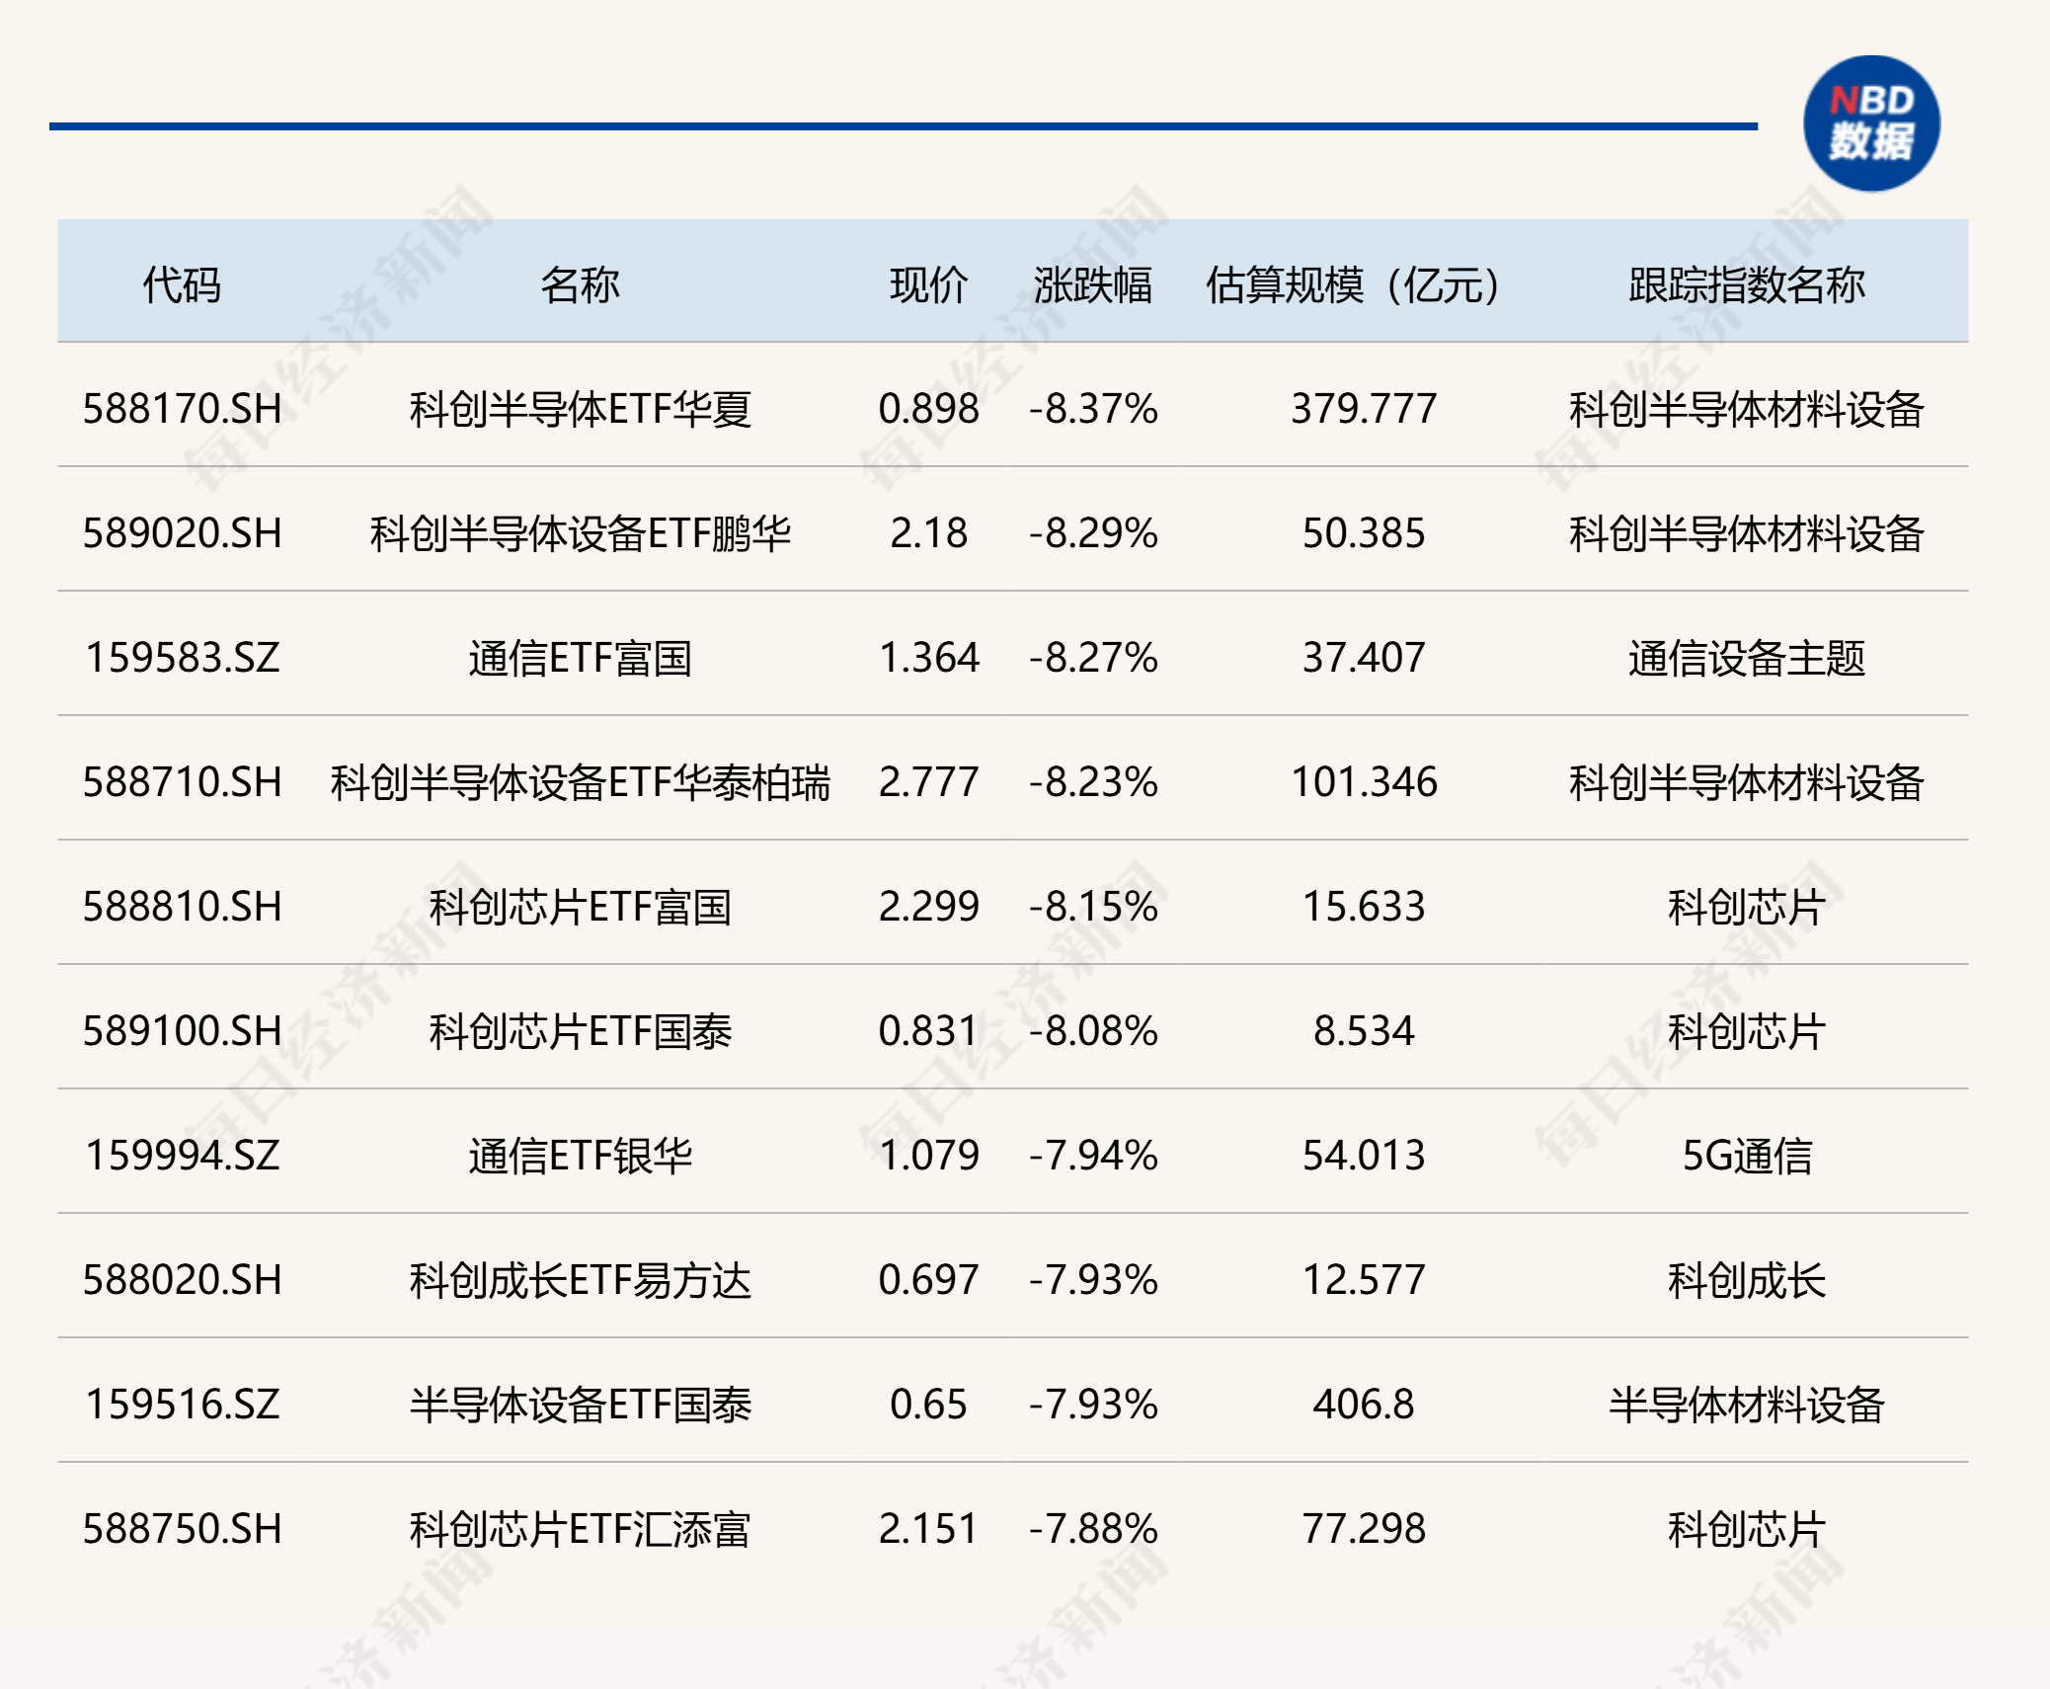
Task: Select code 588750.SH
Action: click(x=182, y=1529)
